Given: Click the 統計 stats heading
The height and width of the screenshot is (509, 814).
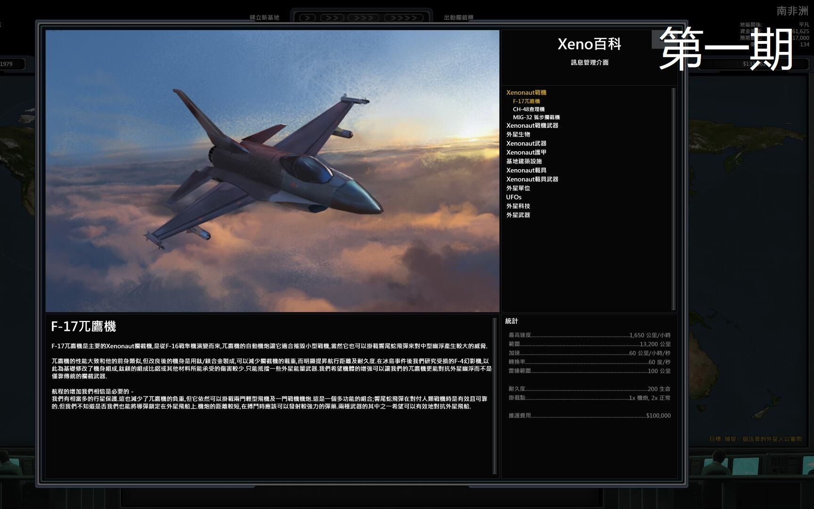Looking at the screenshot, I should pyautogui.click(x=512, y=321).
